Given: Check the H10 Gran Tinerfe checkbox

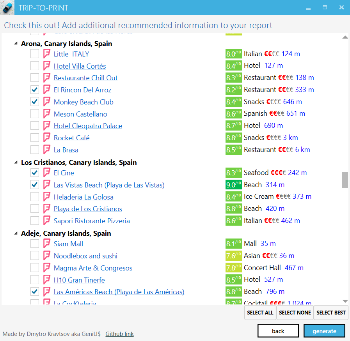Looking at the screenshot, I should pyautogui.click(x=35, y=280).
